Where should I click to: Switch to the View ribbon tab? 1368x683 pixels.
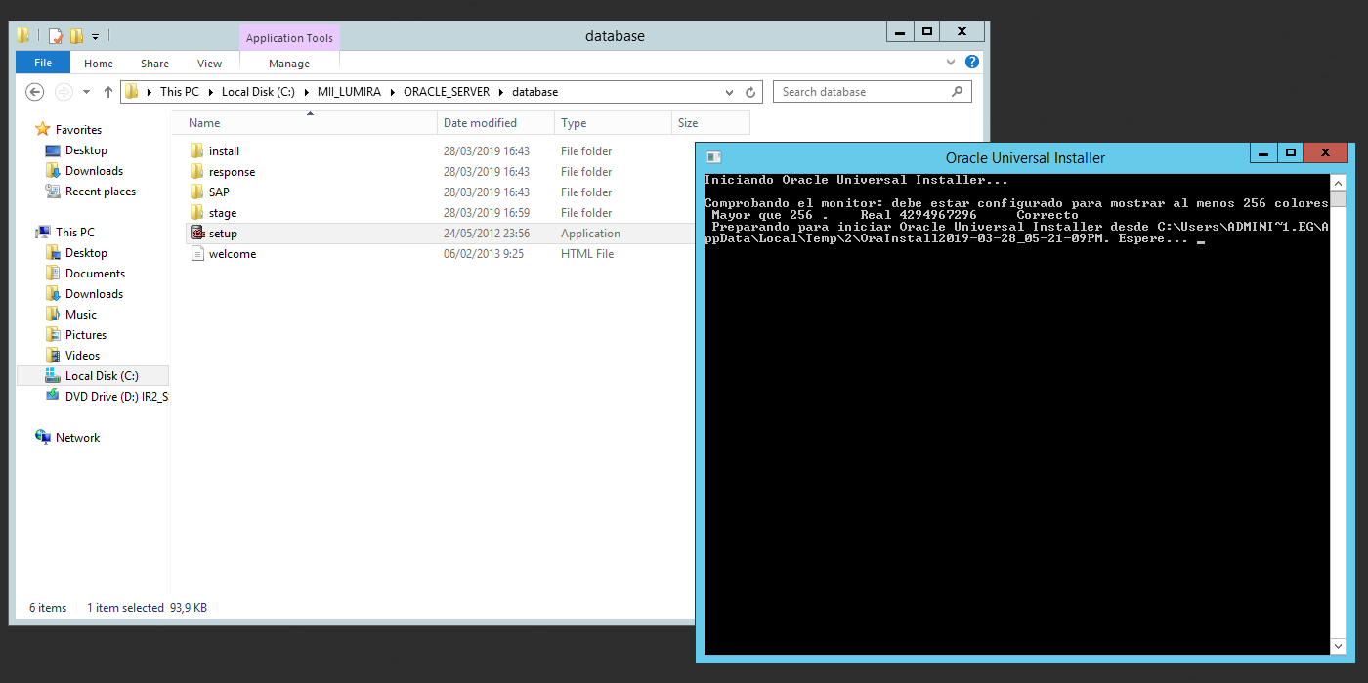point(209,64)
